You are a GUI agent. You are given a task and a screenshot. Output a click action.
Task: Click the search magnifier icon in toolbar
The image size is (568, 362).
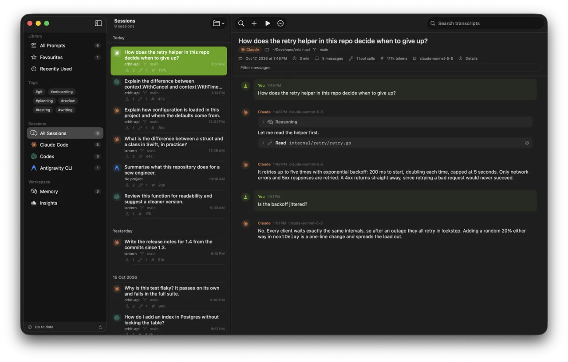241,23
